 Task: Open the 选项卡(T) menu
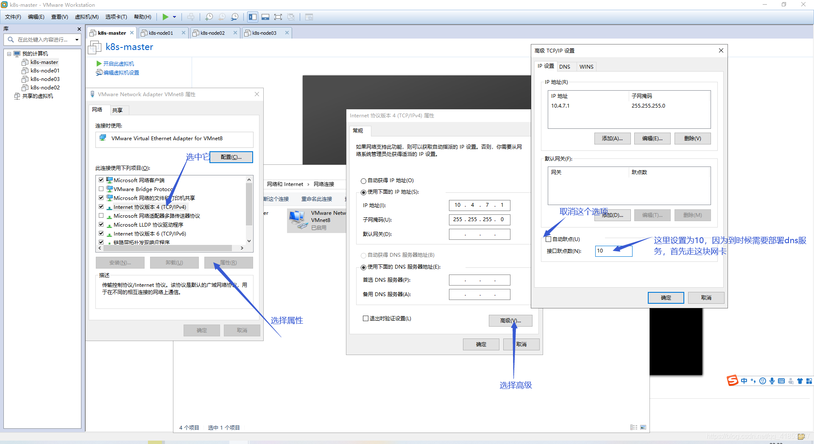point(116,17)
